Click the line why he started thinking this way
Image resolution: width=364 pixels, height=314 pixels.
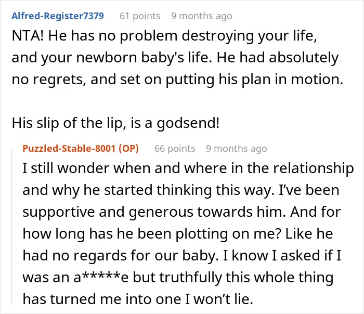click(181, 190)
